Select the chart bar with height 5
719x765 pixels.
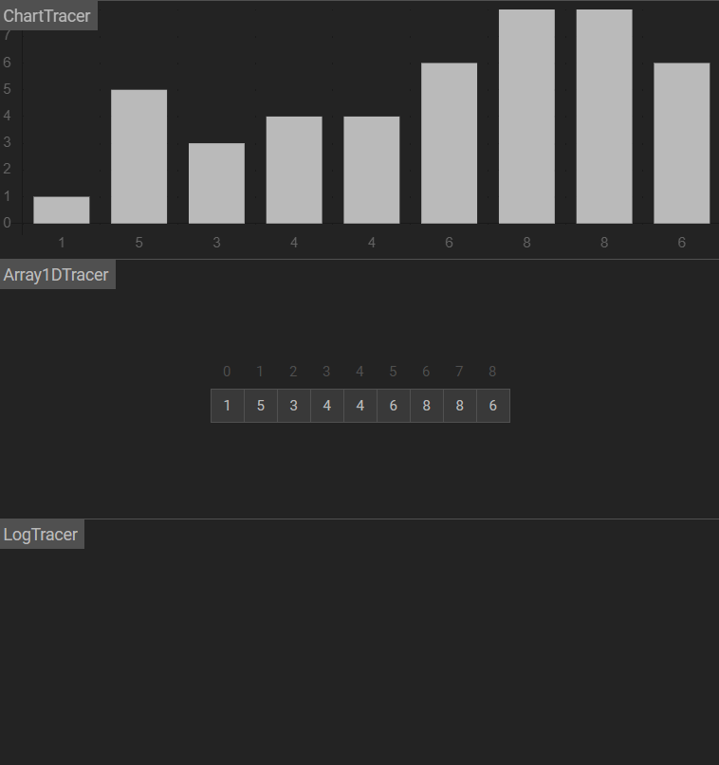[138, 156]
